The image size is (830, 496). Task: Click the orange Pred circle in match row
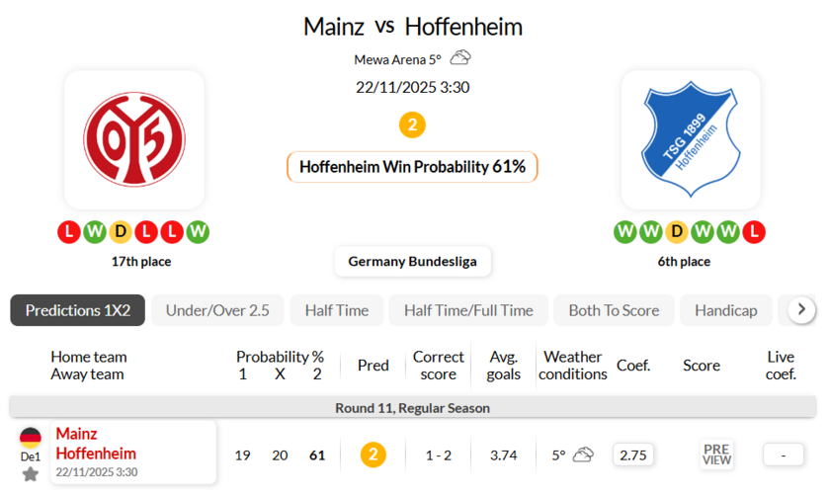(x=373, y=455)
